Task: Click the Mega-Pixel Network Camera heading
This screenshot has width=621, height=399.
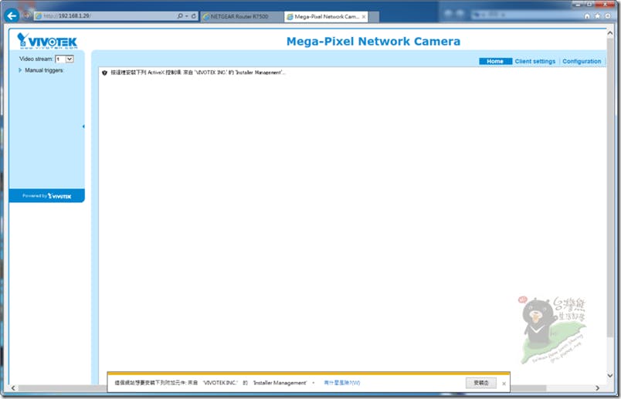Action: 373,41
